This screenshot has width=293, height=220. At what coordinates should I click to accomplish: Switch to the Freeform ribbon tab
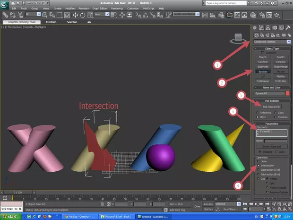51,22
